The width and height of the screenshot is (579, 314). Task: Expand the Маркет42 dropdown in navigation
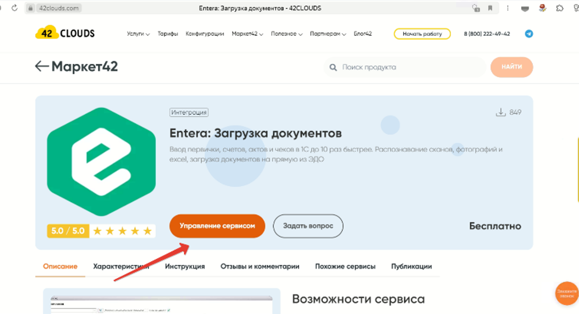247,34
